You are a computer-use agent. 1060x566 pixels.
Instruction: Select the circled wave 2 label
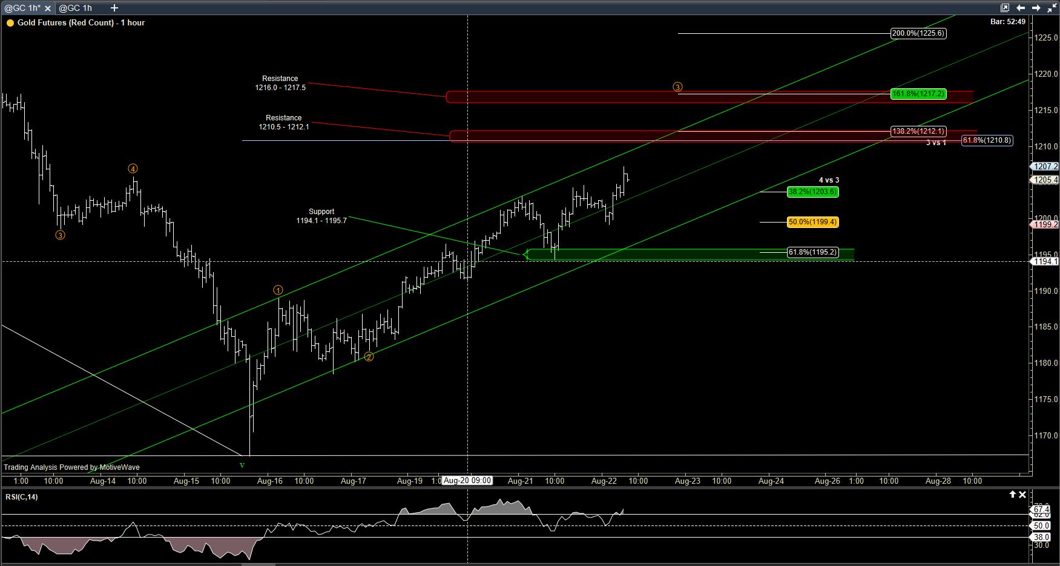tap(369, 357)
